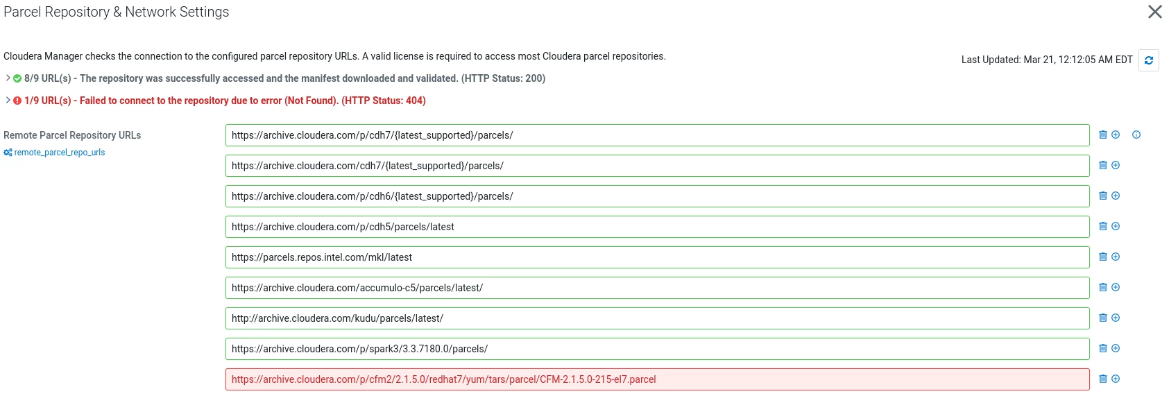Edit the cdh5/parcels/latest URL field
1169x396 pixels.
click(x=657, y=227)
